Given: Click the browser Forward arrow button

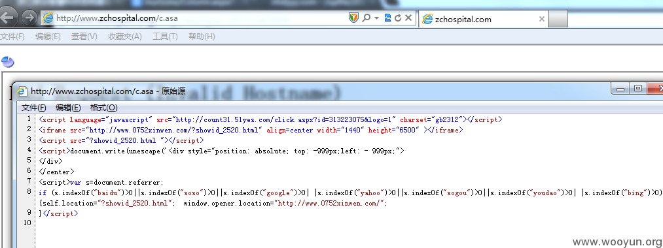Looking at the screenshot, I should click(x=29, y=18).
